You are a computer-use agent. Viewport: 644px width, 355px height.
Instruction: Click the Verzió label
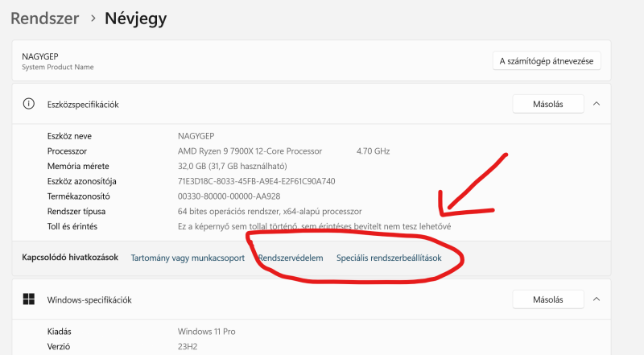click(59, 347)
